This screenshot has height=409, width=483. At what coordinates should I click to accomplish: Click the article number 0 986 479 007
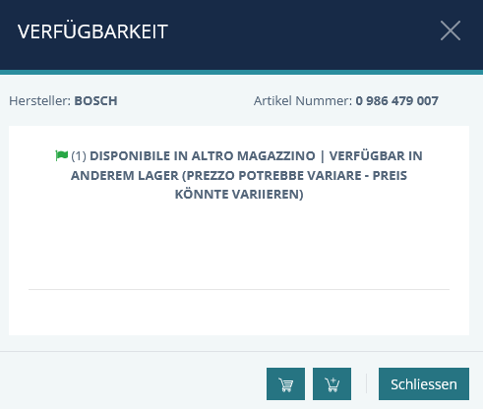tap(396, 101)
